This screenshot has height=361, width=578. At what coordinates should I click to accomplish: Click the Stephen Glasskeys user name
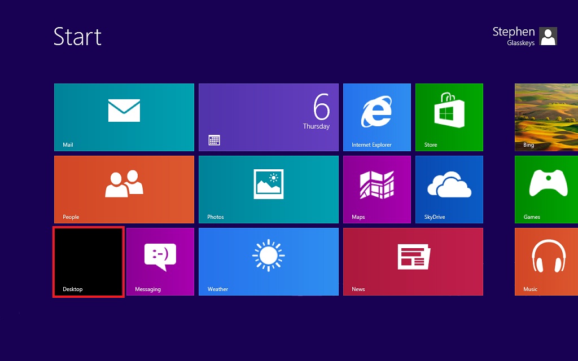[x=513, y=36]
